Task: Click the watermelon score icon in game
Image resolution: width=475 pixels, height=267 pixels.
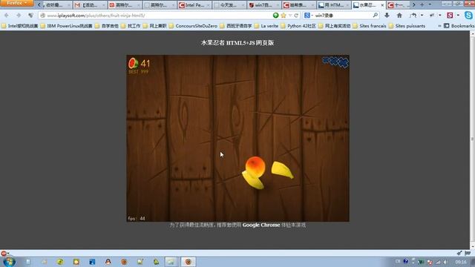Action: [x=134, y=63]
